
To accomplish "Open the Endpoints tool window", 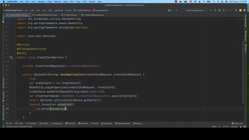I will [x=106, y=123].
